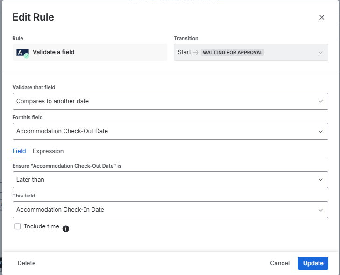The height and width of the screenshot is (275, 340).
Task: Click the Edit Rule heading
Action: coord(33,17)
